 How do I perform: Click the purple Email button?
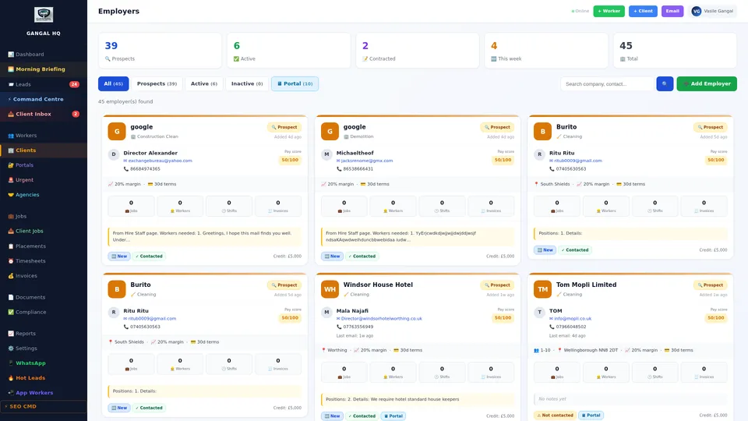pyautogui.click(x=672, y=11)
